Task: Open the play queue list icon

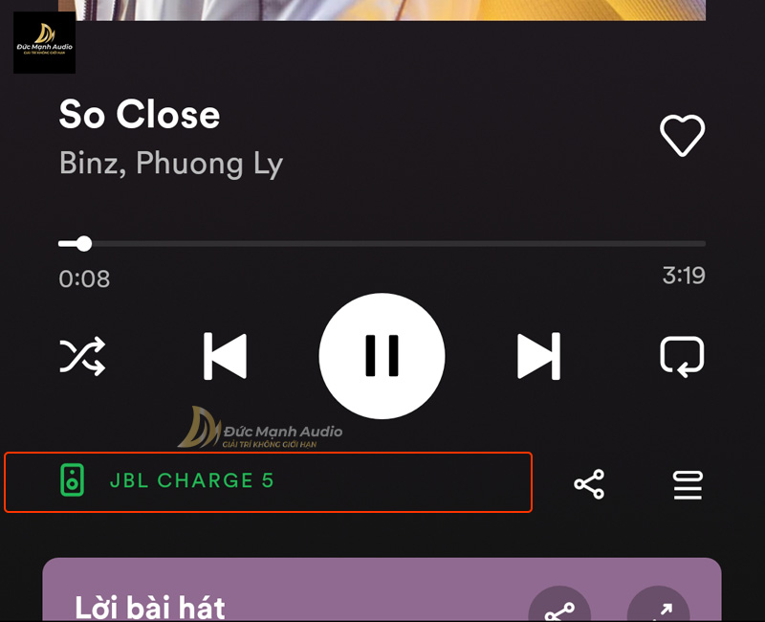Action: tap(688, 485)
